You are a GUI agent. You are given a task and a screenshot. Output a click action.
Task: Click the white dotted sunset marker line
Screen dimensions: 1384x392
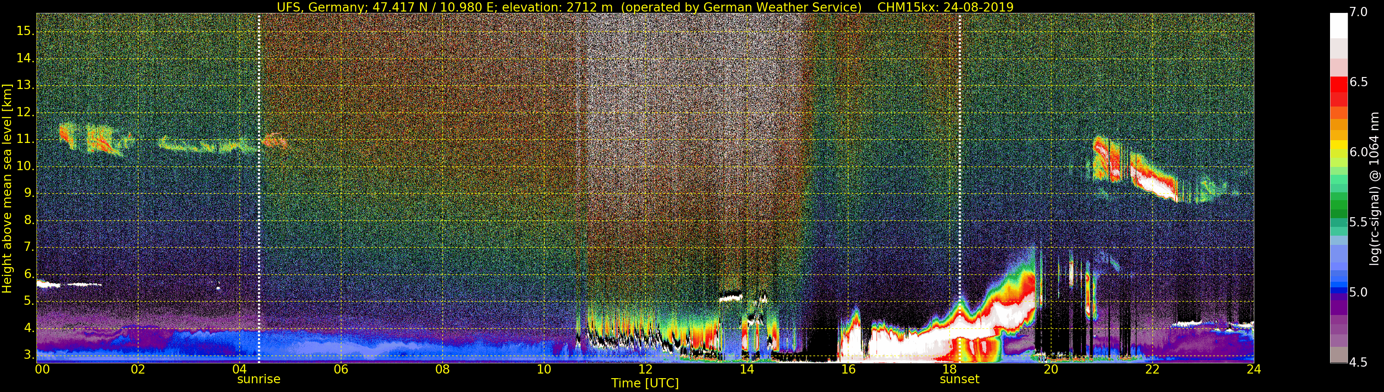(960, 188)
